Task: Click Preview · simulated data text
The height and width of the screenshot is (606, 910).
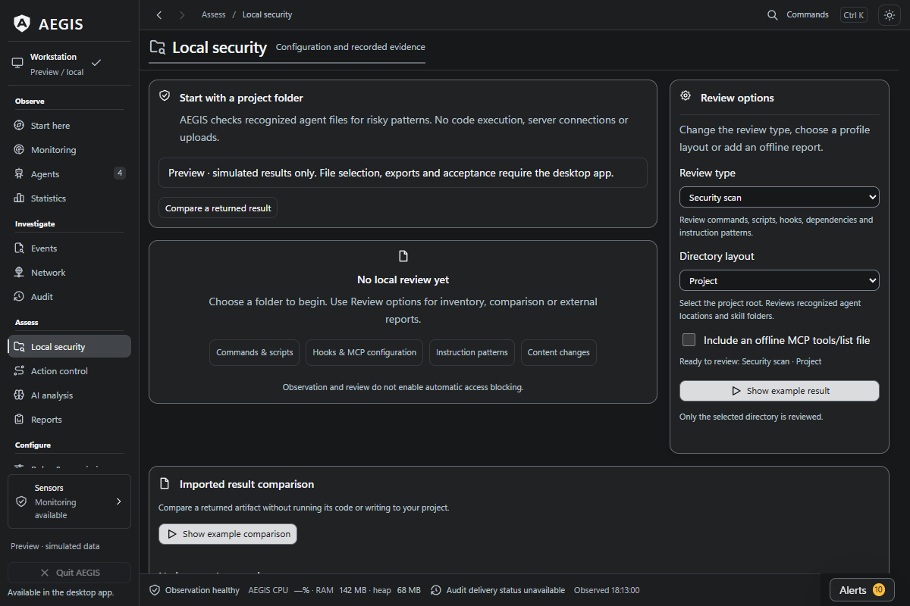Action: (55, 546)
